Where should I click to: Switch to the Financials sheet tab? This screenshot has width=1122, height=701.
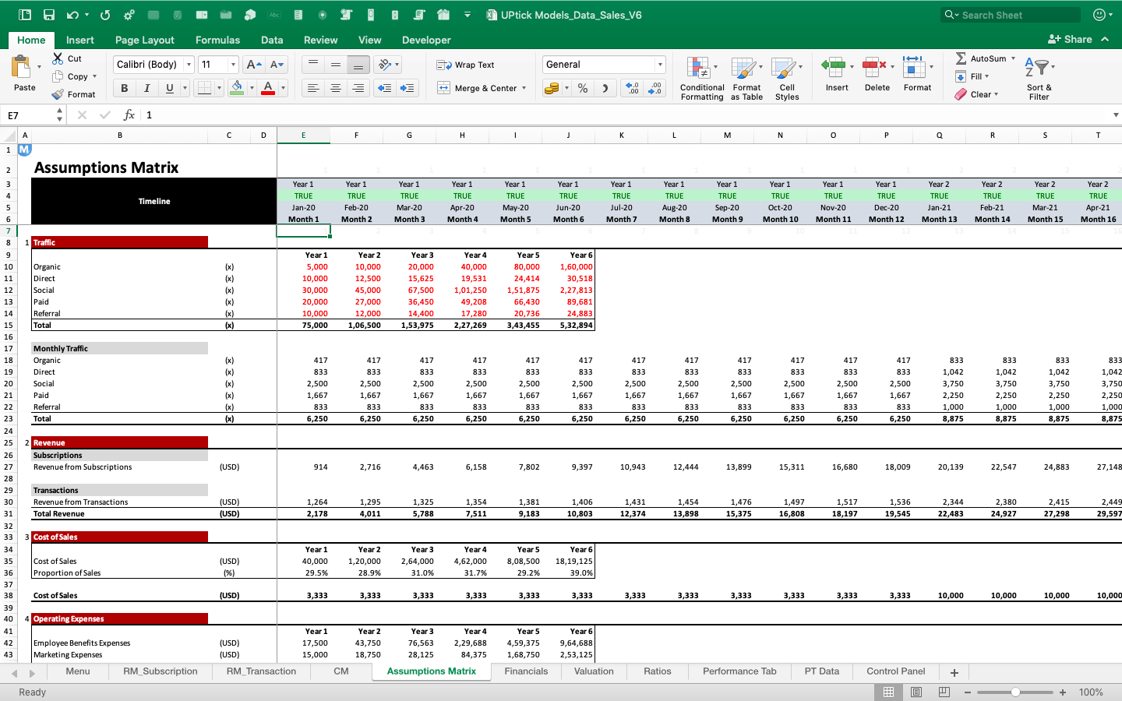pyautogui.click(x=526, y=671)
